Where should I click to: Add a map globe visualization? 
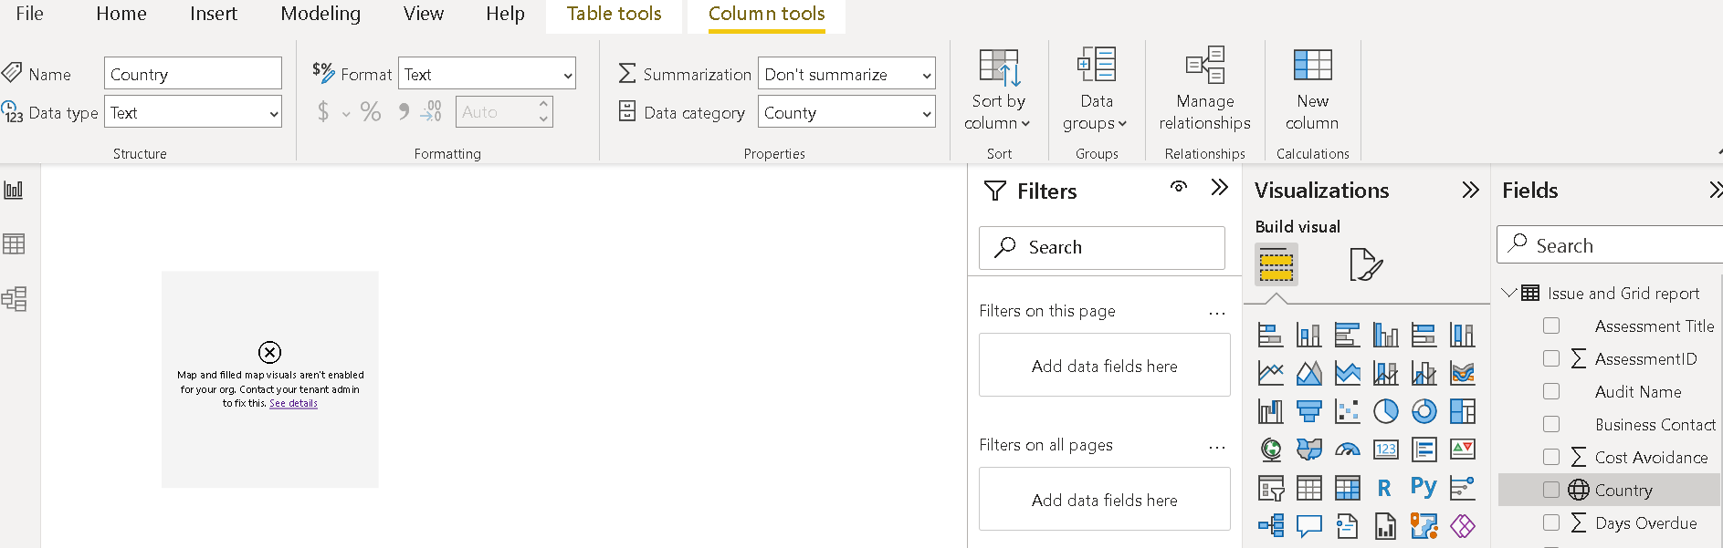pyautogui.click(x=1270, y=450)
